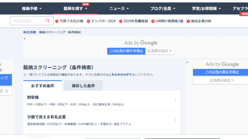Click the NEW badge above 銘柄を探す
The width and height of the screenshot is (248, 139).
[86, 4]
